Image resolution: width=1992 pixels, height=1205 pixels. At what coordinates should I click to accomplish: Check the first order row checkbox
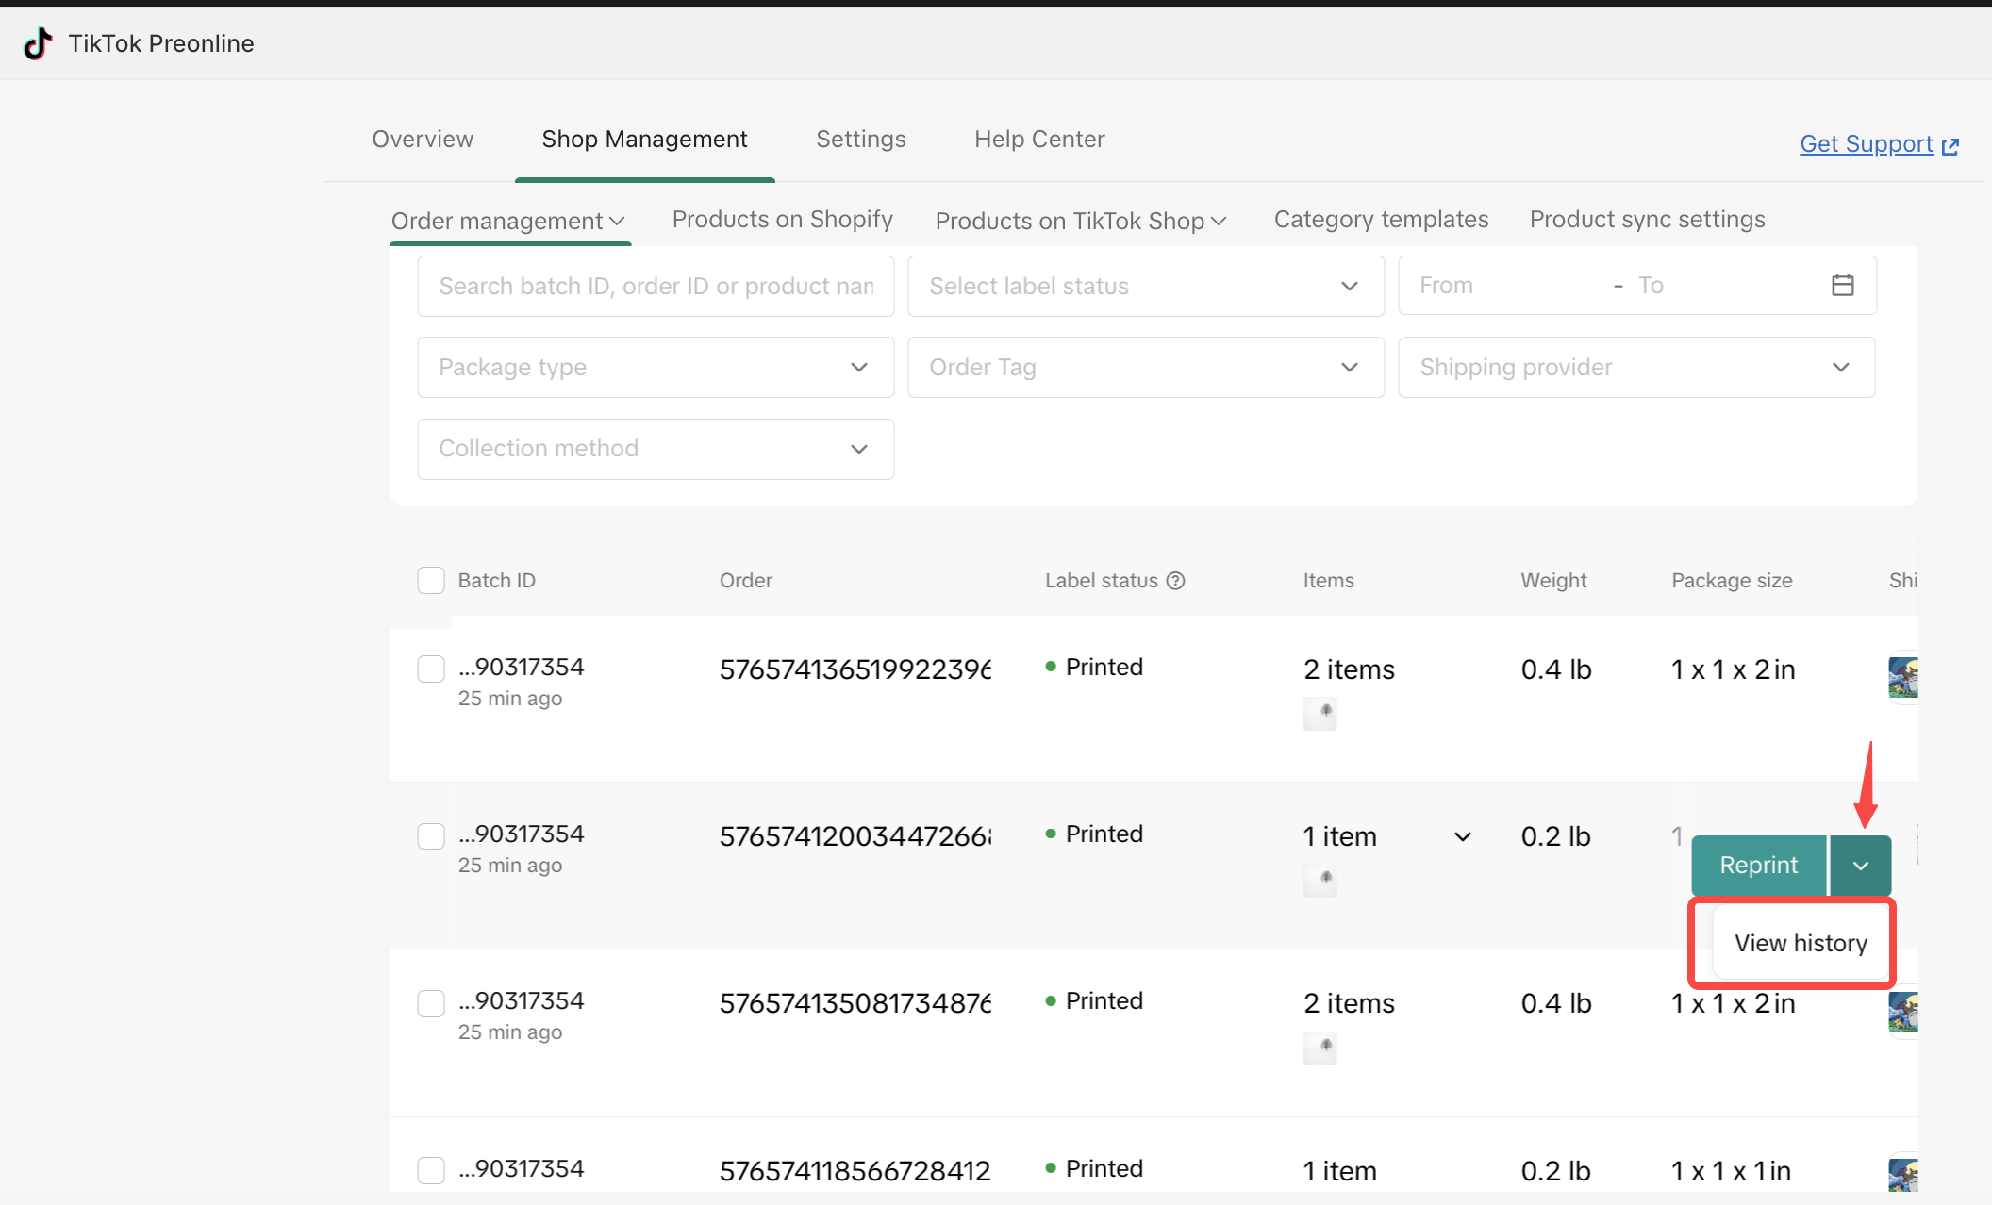[x=431, y=669]
